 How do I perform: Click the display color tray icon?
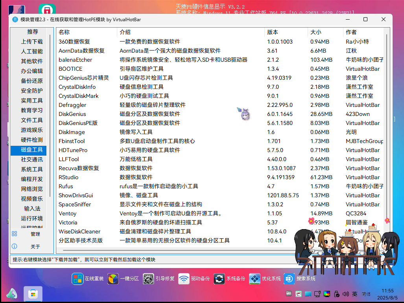(x=327, y=294)
